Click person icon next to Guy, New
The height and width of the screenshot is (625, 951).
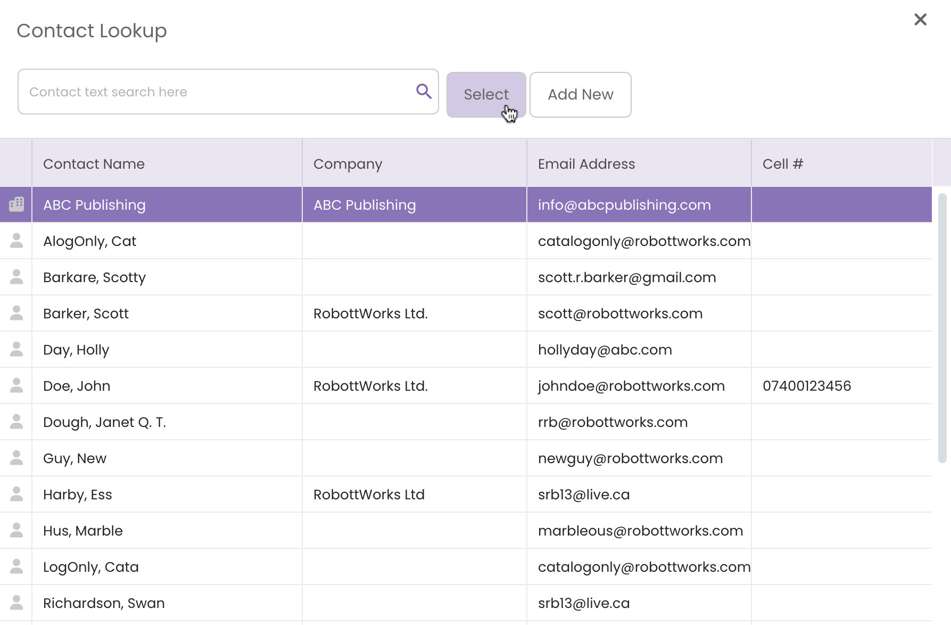coord(16,458)
